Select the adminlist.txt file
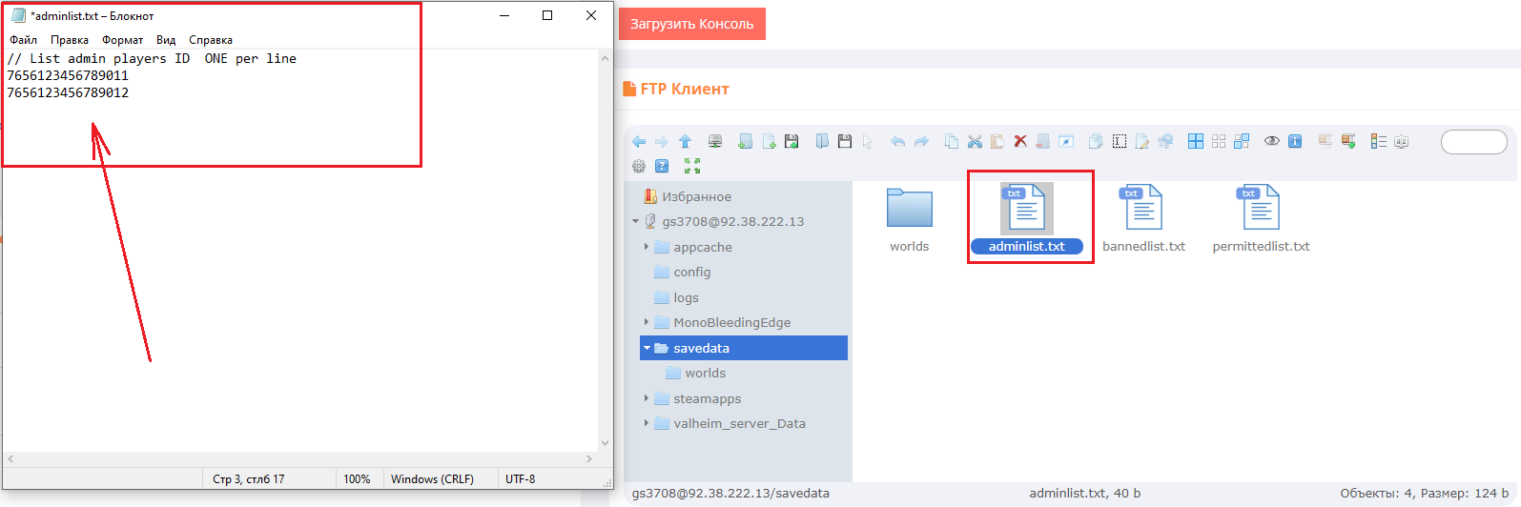Viewport: 1521px width, 507px height. point(1027,220)
